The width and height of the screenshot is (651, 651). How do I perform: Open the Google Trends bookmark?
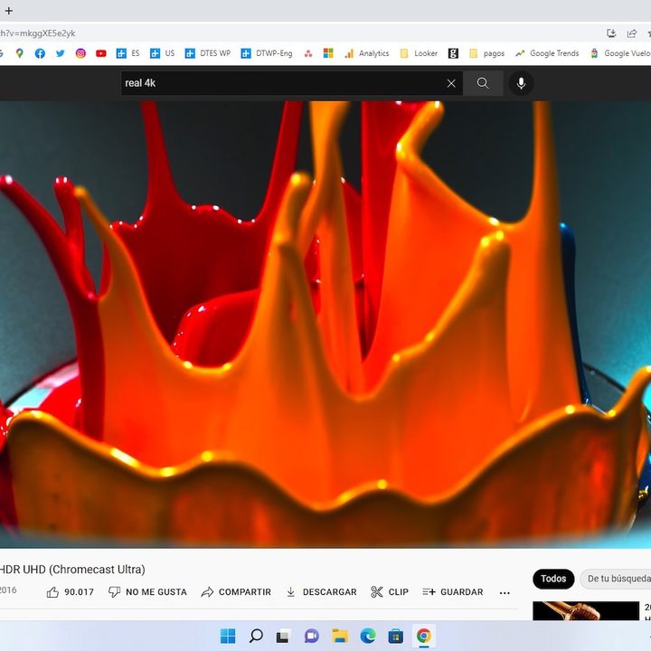[547, 53]
